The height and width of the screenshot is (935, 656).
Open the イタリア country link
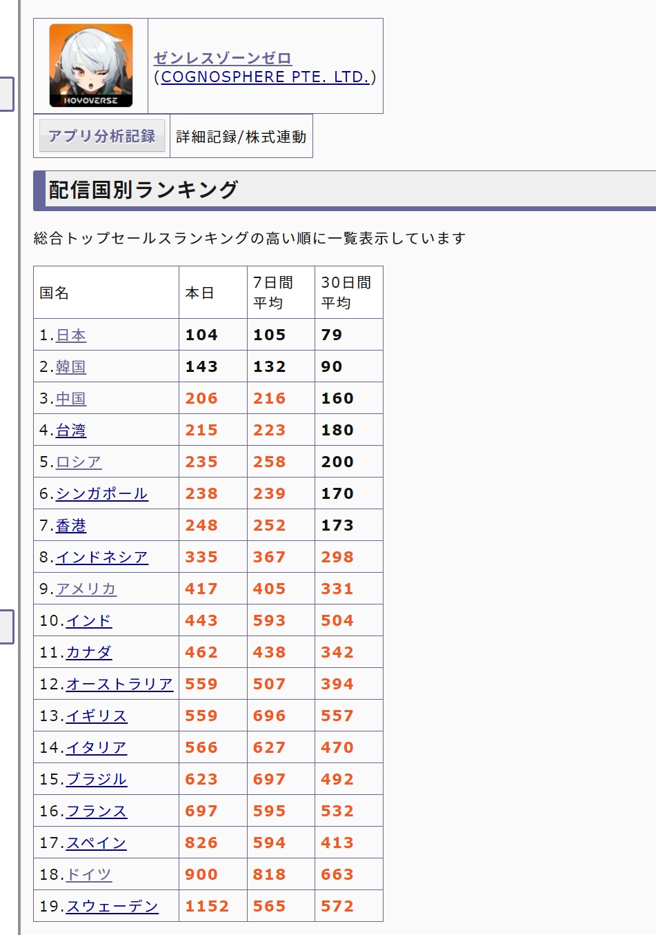coord(97,748)
